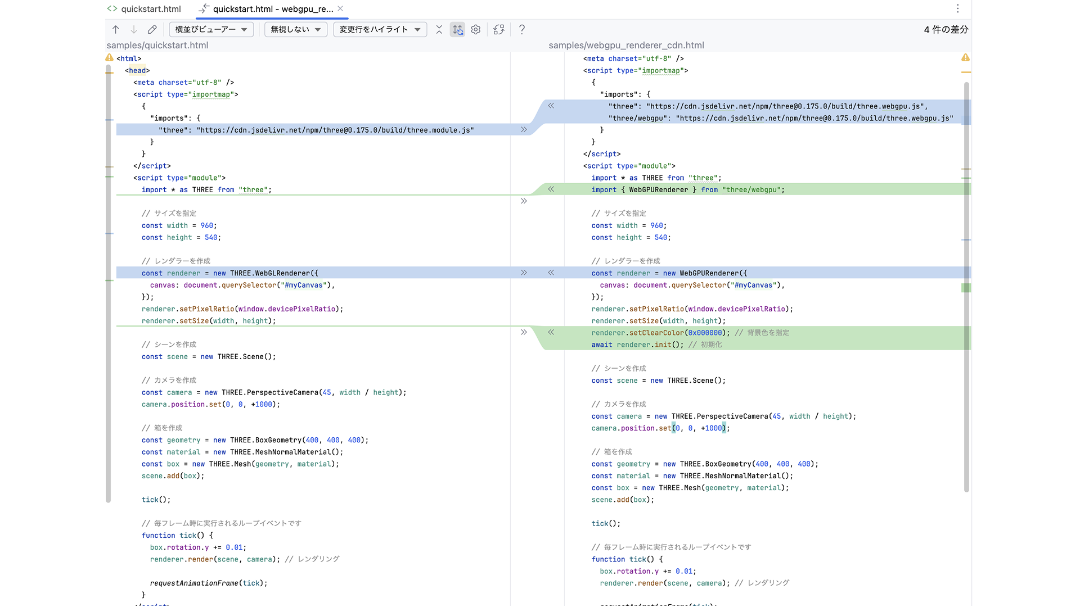This screenshot has width=1080, height=607.
Task: Apply the three.module.js import line to the right
Action: [x=524, y=130]
